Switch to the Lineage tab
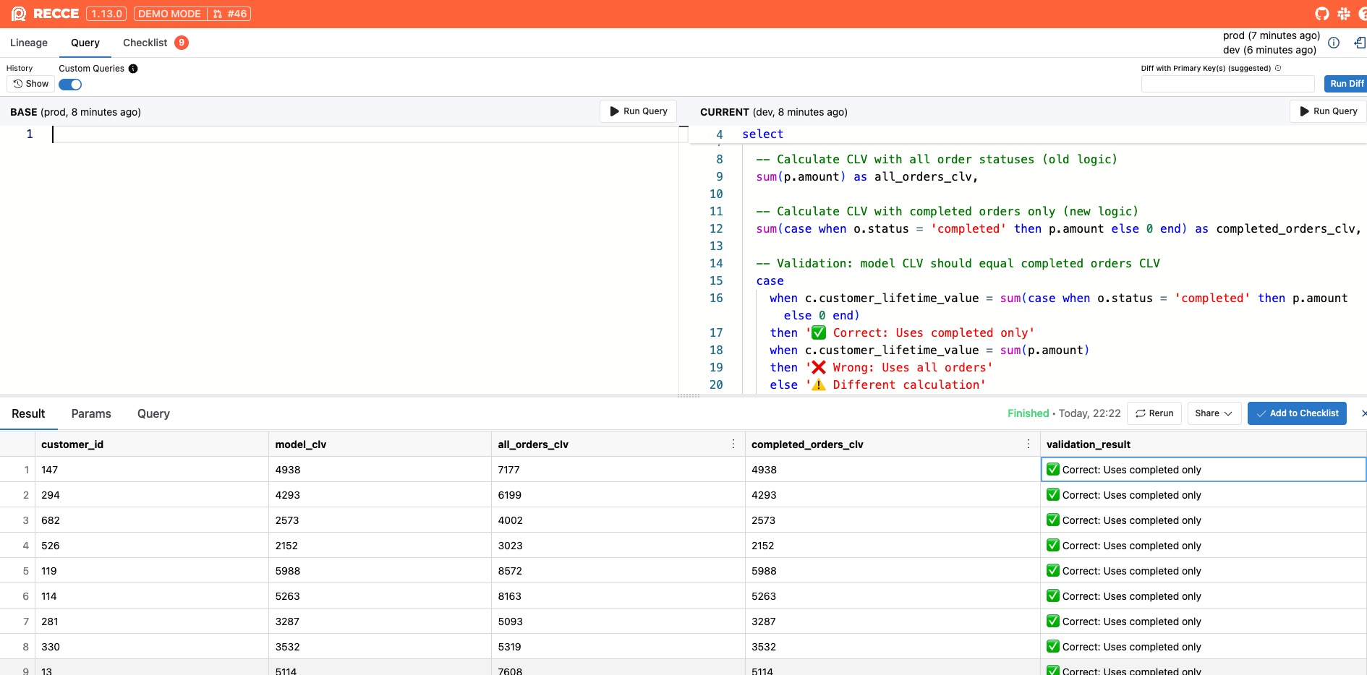 tap(29, 43)
